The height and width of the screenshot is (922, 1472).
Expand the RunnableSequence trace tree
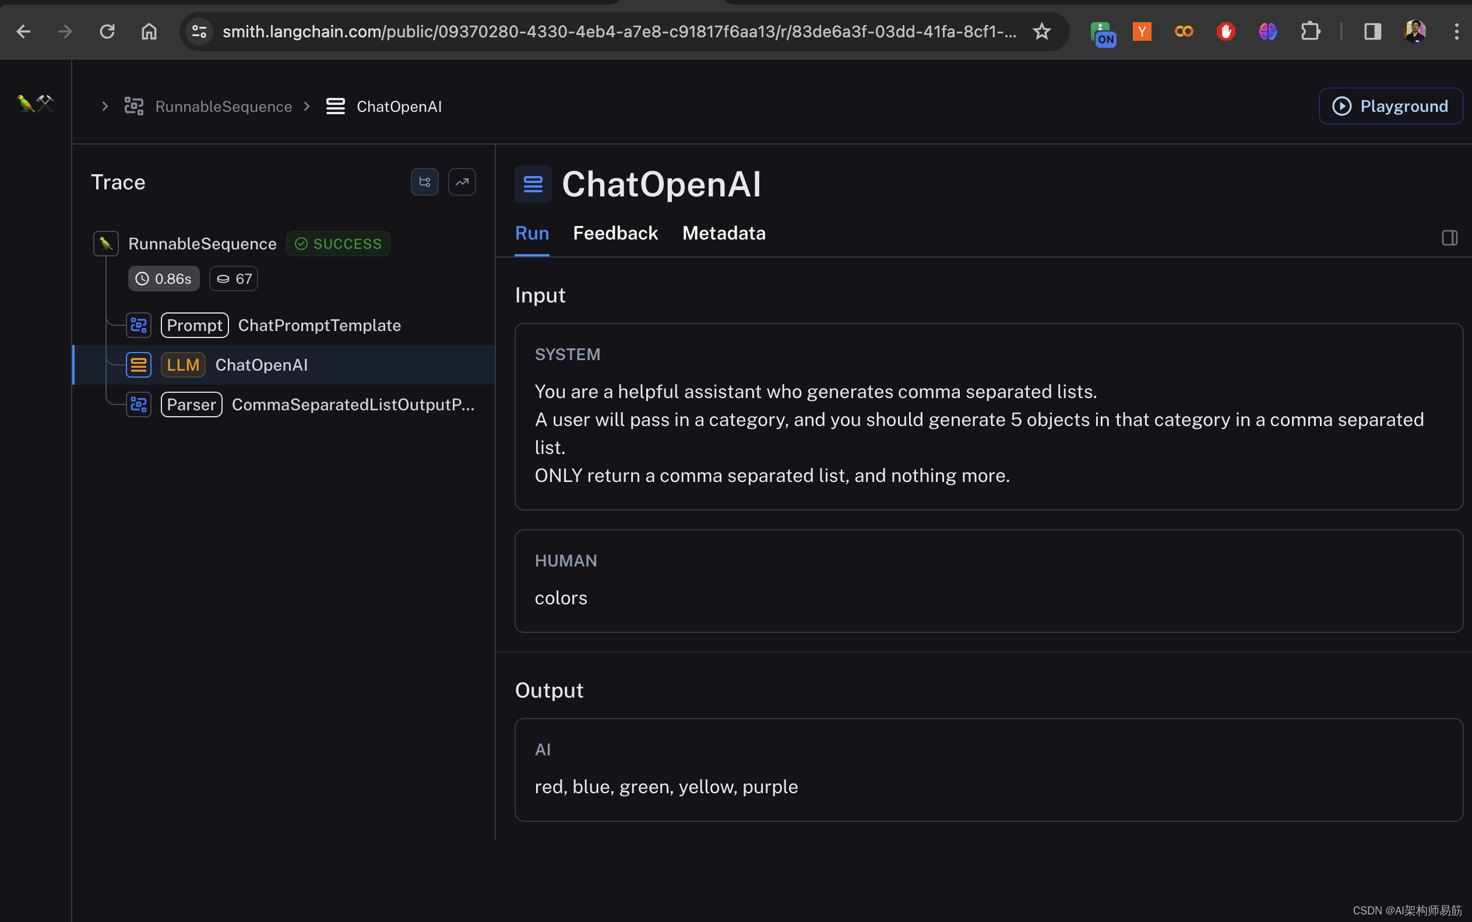105,243
